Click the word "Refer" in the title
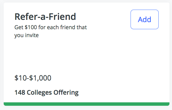The image size is (172, 110). [26, 17]
